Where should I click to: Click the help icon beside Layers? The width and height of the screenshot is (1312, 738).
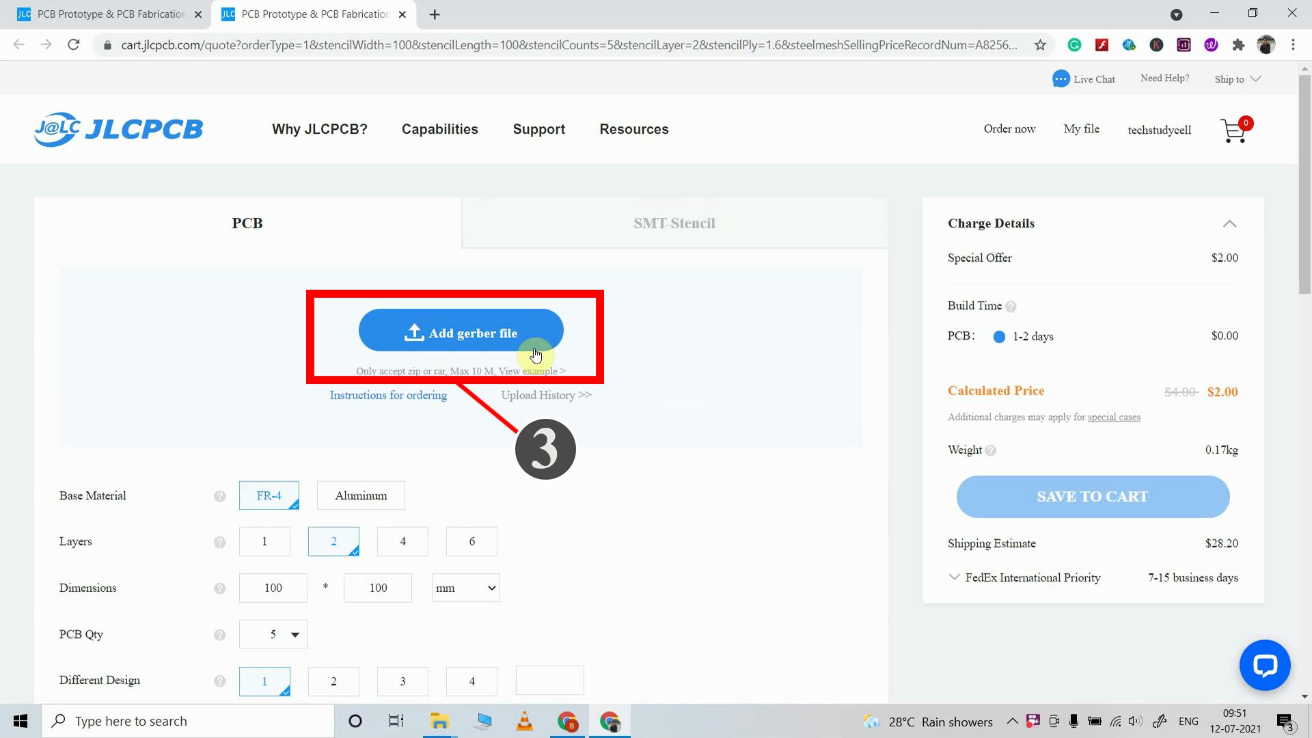click(x=219, y=542)
